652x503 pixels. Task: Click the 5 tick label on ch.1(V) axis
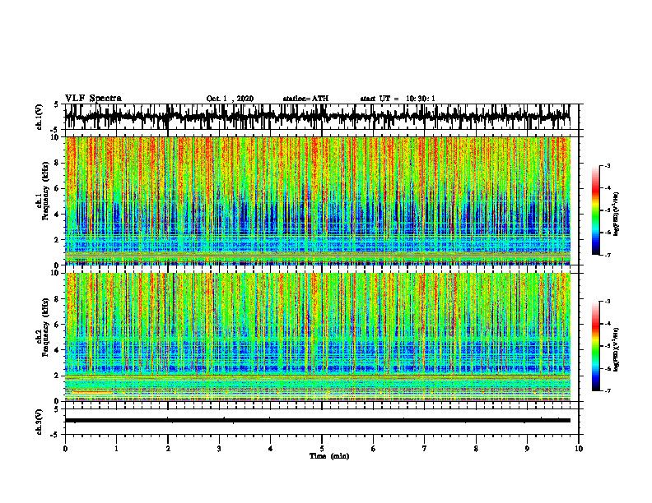coord(56,104)
